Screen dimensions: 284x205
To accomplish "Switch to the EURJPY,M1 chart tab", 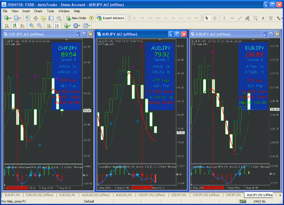I will 12,195.
